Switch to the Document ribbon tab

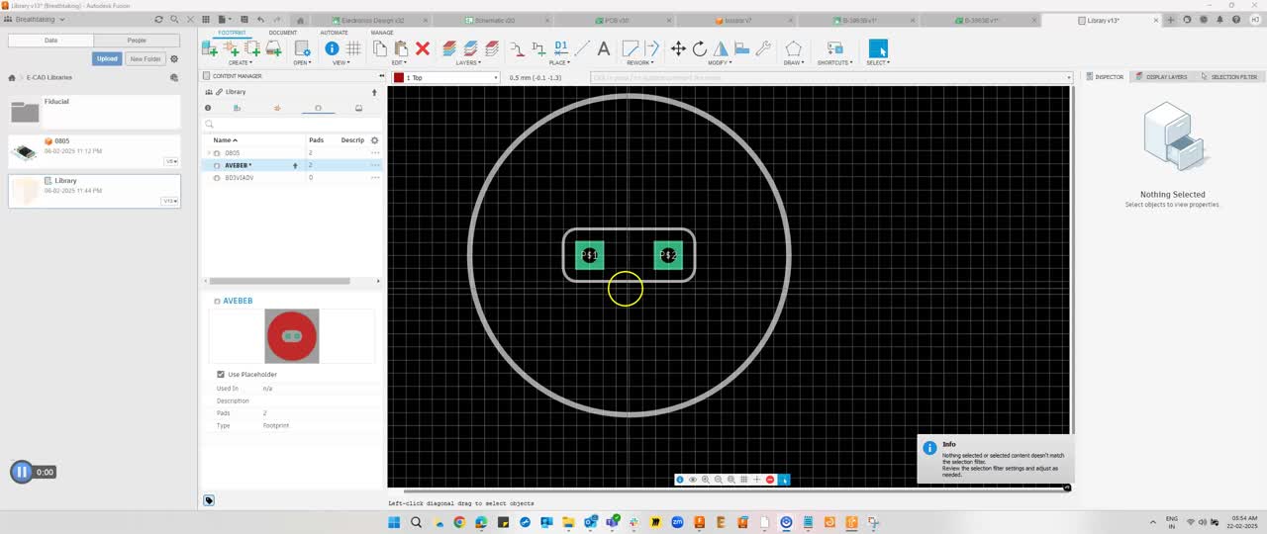(x=283, y=33)
